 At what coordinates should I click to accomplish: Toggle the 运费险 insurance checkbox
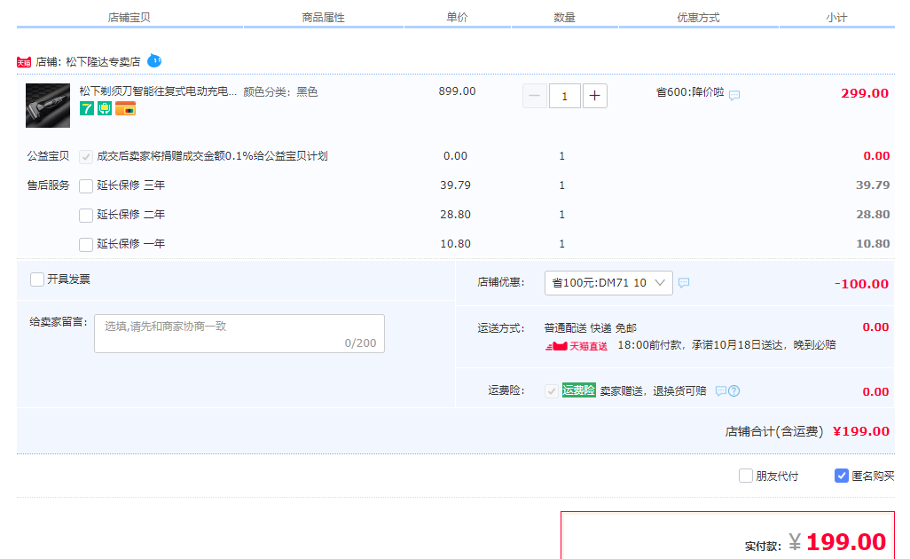(x=552, y=390)
